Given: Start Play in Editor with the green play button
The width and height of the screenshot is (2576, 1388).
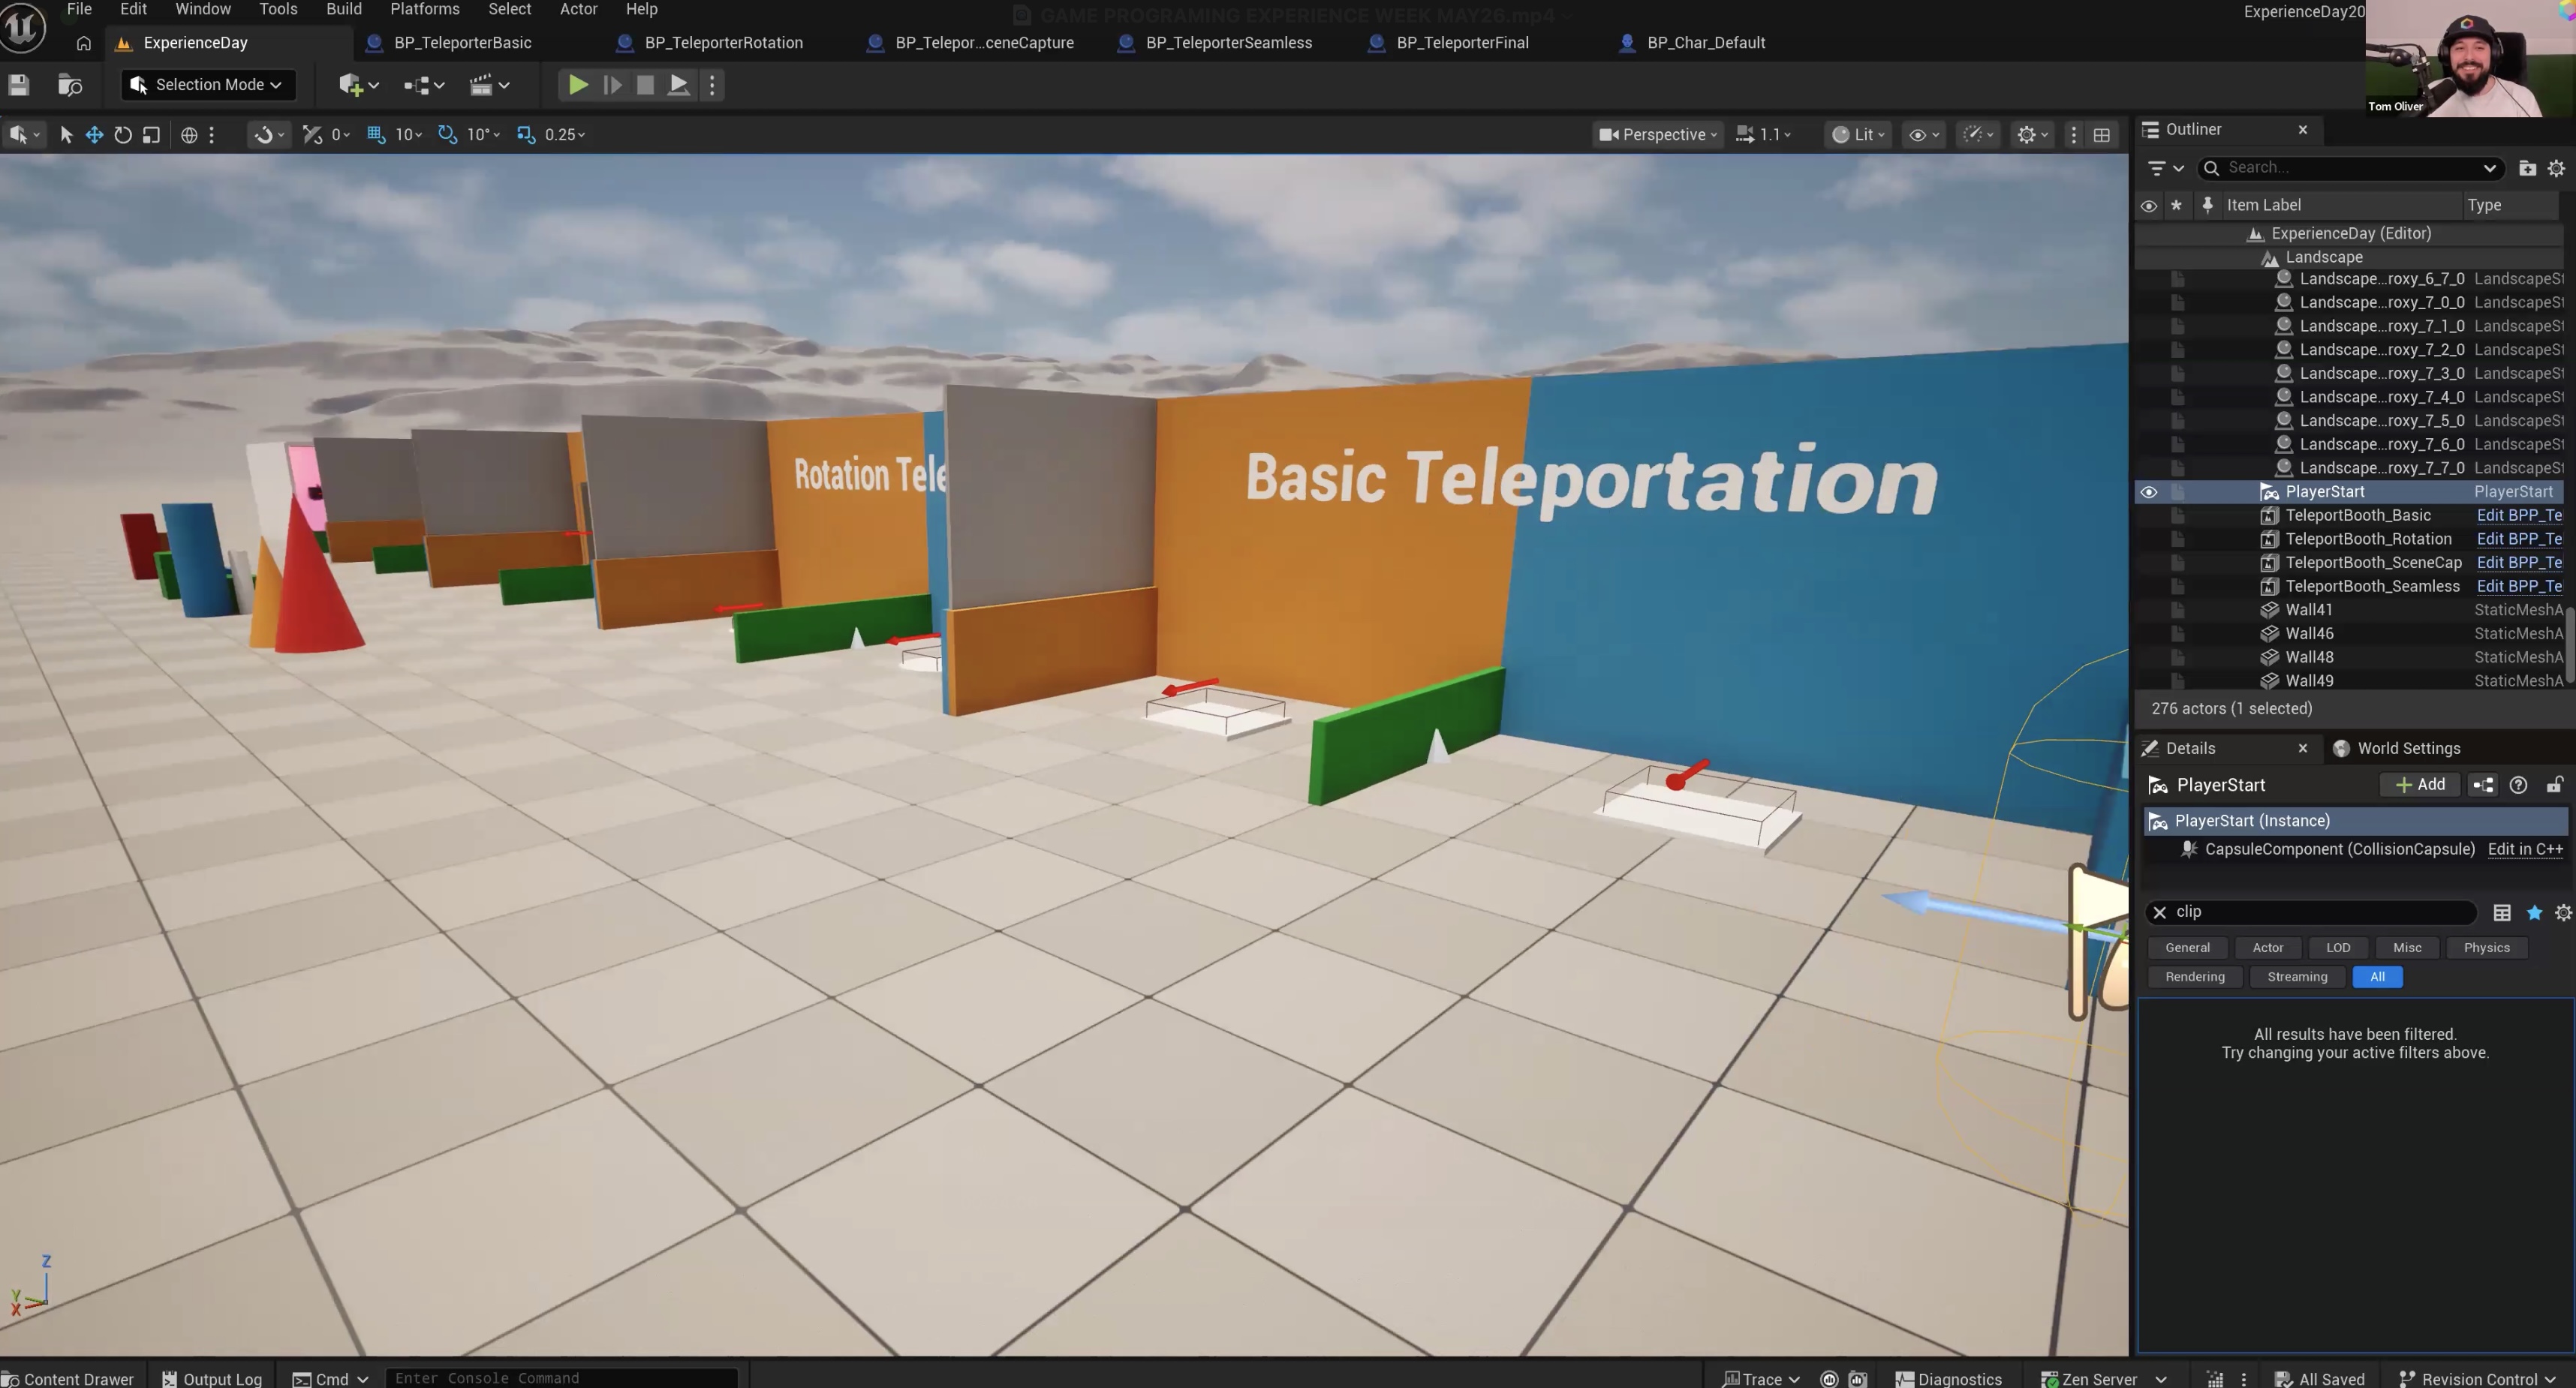Looking at the screenshot, I should click(x=578, y=85).
